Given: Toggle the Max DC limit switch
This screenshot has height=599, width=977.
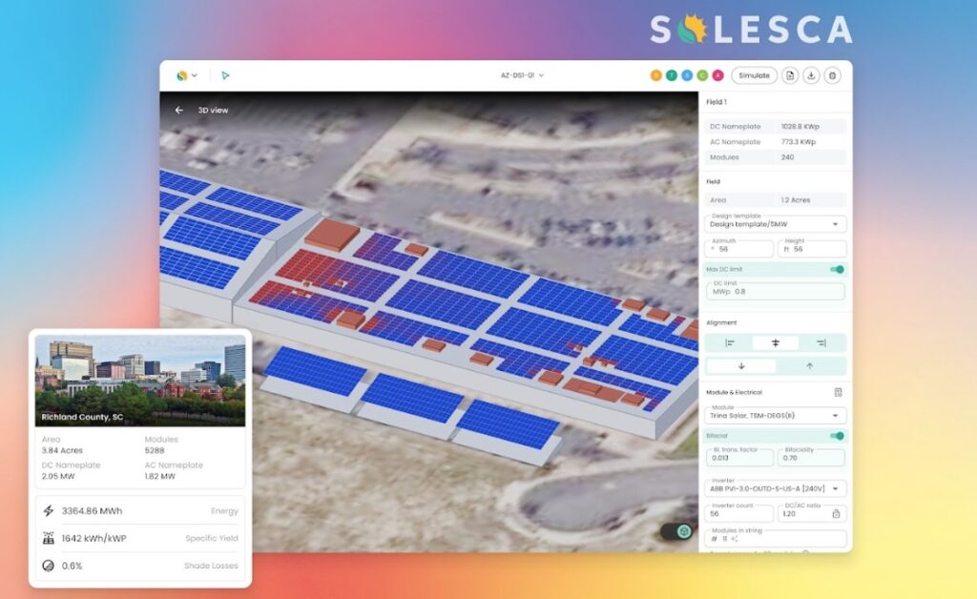Looking at the screenshot, I should tap(837, 270).
